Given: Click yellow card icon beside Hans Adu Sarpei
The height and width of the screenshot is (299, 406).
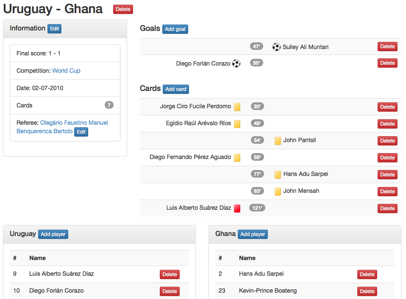Looking at the screenshot, I should pyautogui.click(x=278, y=175).
